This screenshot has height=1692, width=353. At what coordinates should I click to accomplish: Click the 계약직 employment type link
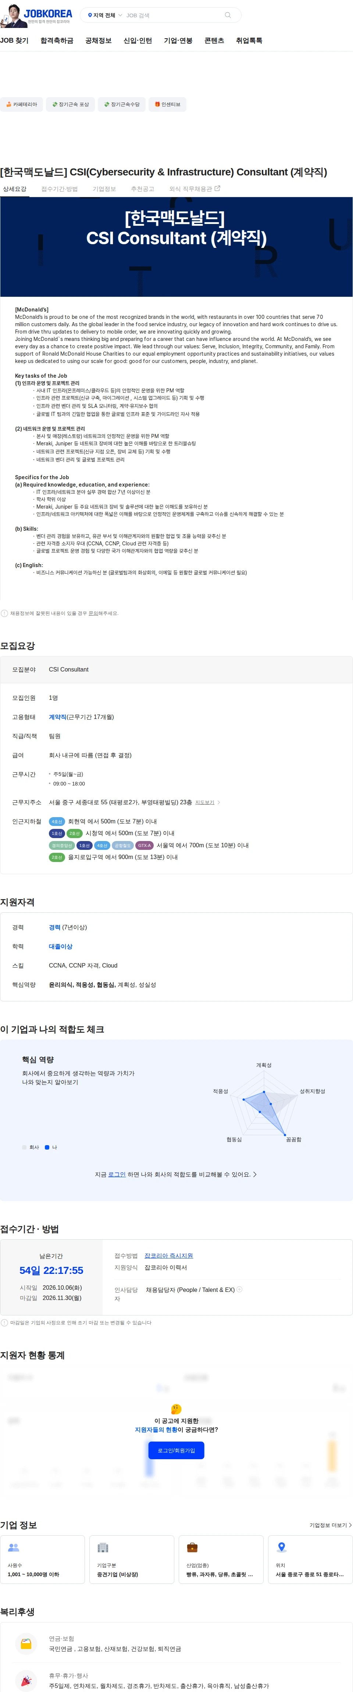point(58,717)
